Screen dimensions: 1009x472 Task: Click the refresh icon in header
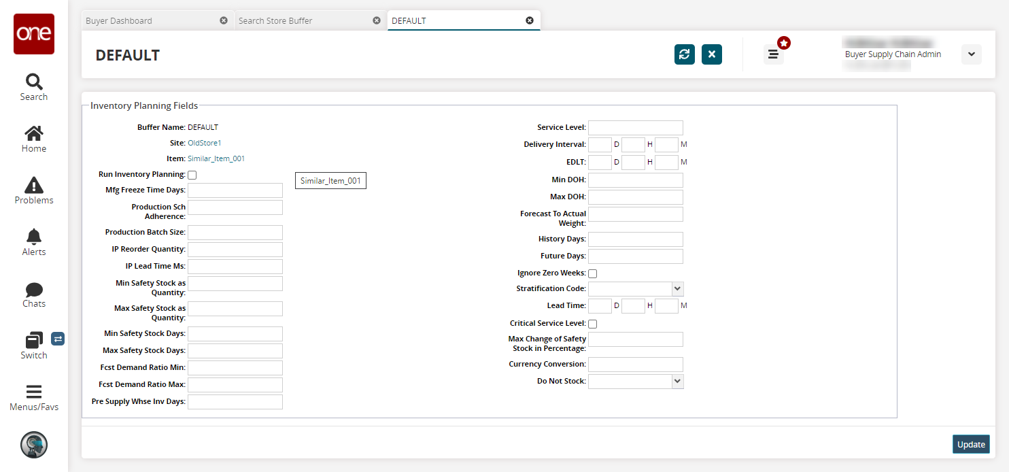pos(685,54)
